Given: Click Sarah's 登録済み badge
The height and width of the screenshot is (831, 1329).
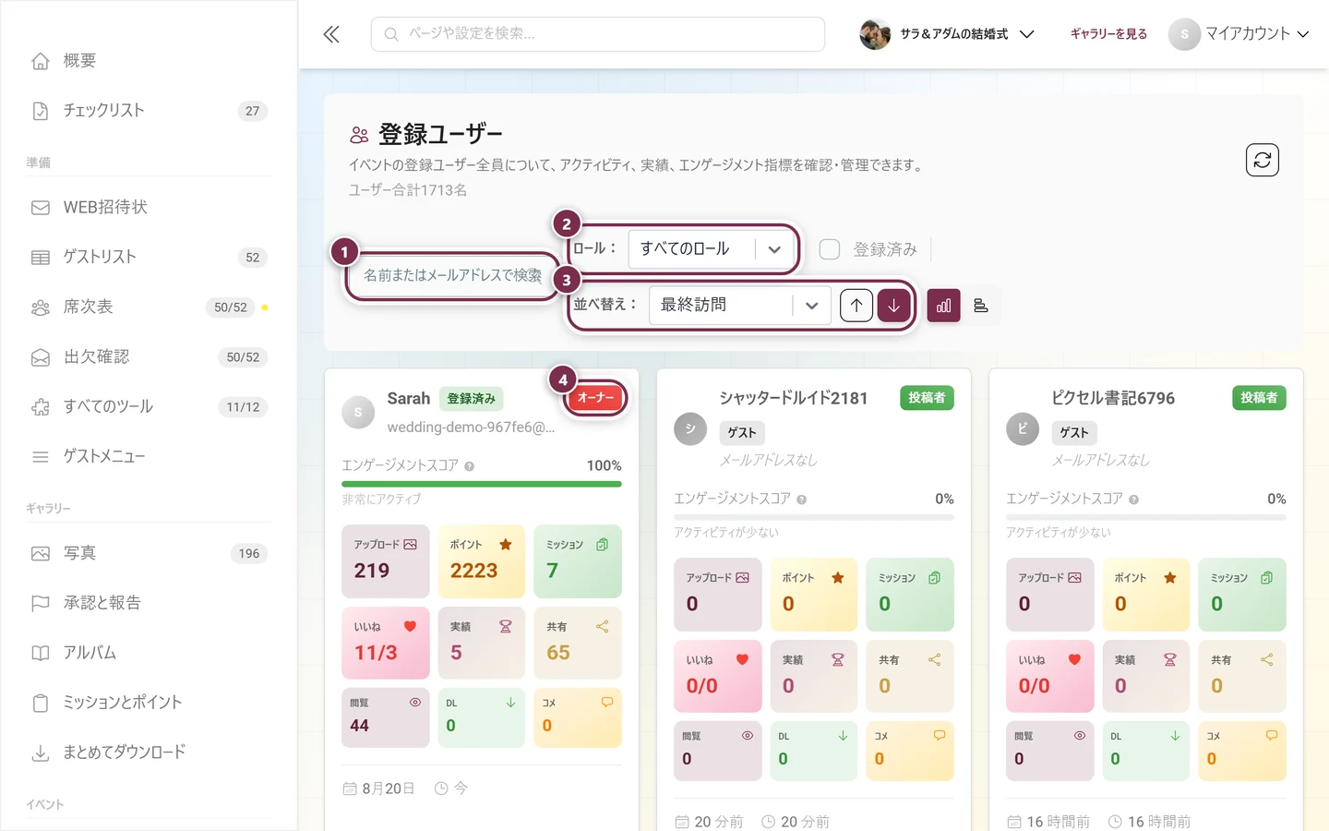Looking at the screenshot, I should (x=471, y=399).
